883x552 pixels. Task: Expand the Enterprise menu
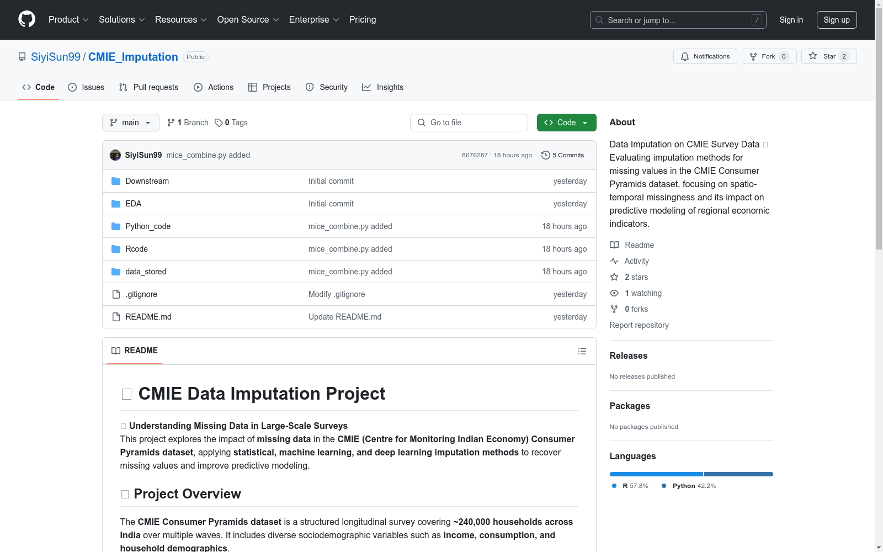point(314,20)
